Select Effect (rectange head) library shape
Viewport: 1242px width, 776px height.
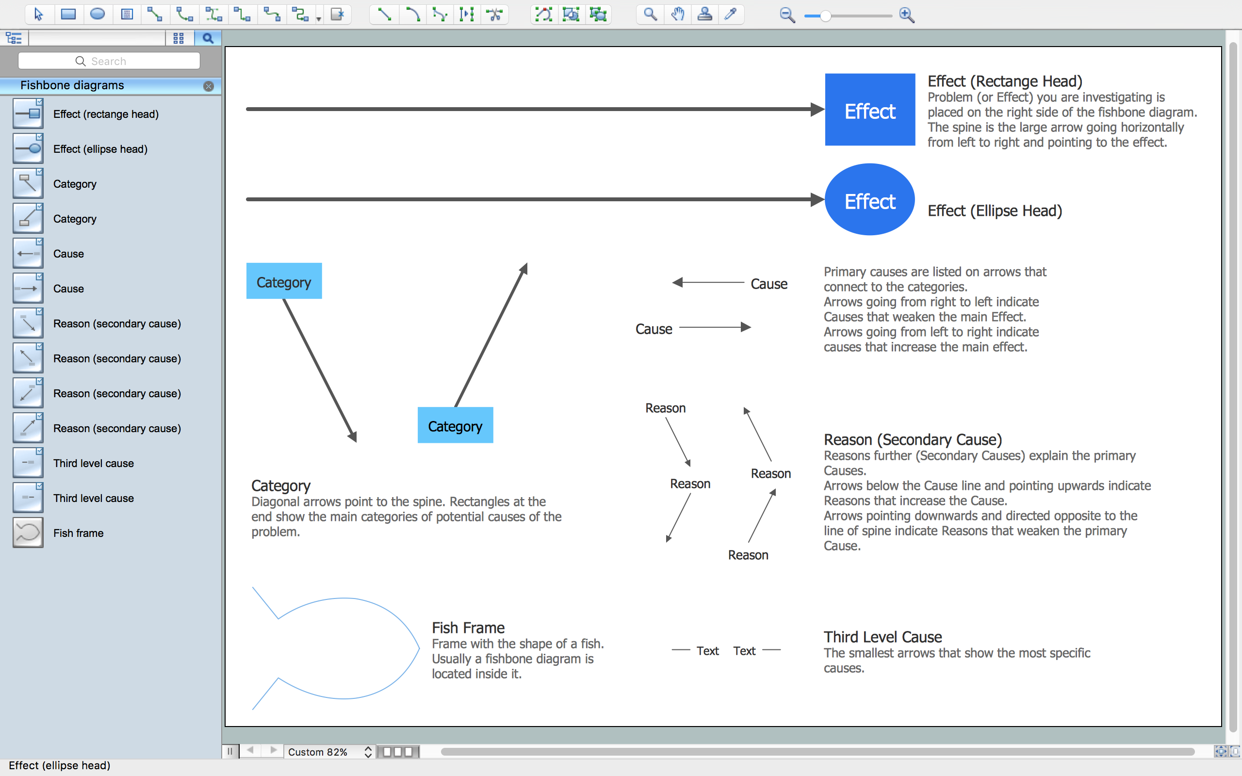(x=110, y=114)
